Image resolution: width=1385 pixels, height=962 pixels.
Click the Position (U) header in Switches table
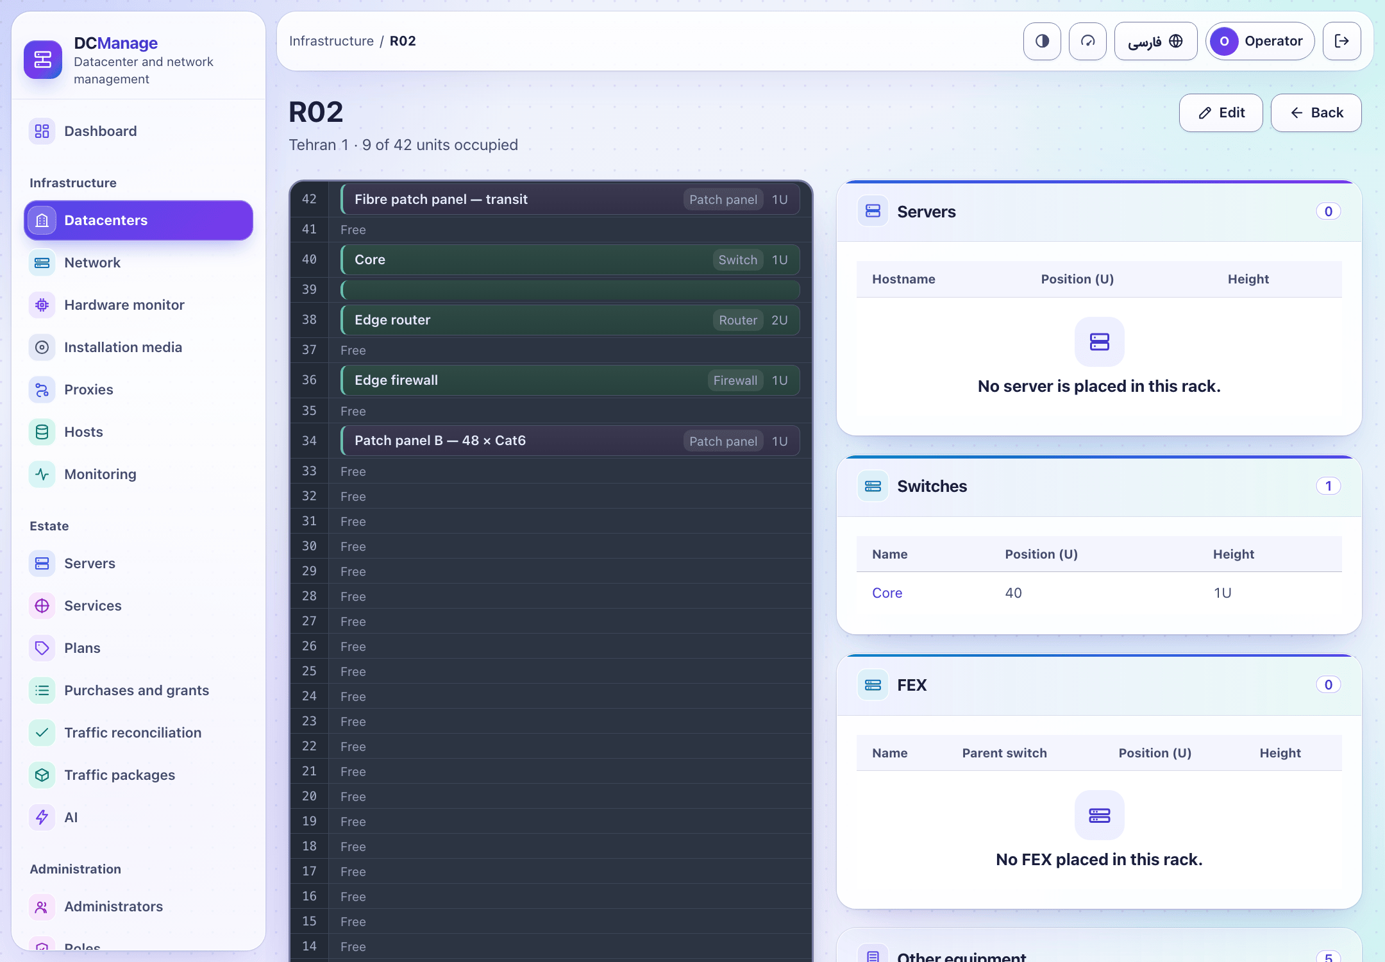[1041, 554]
